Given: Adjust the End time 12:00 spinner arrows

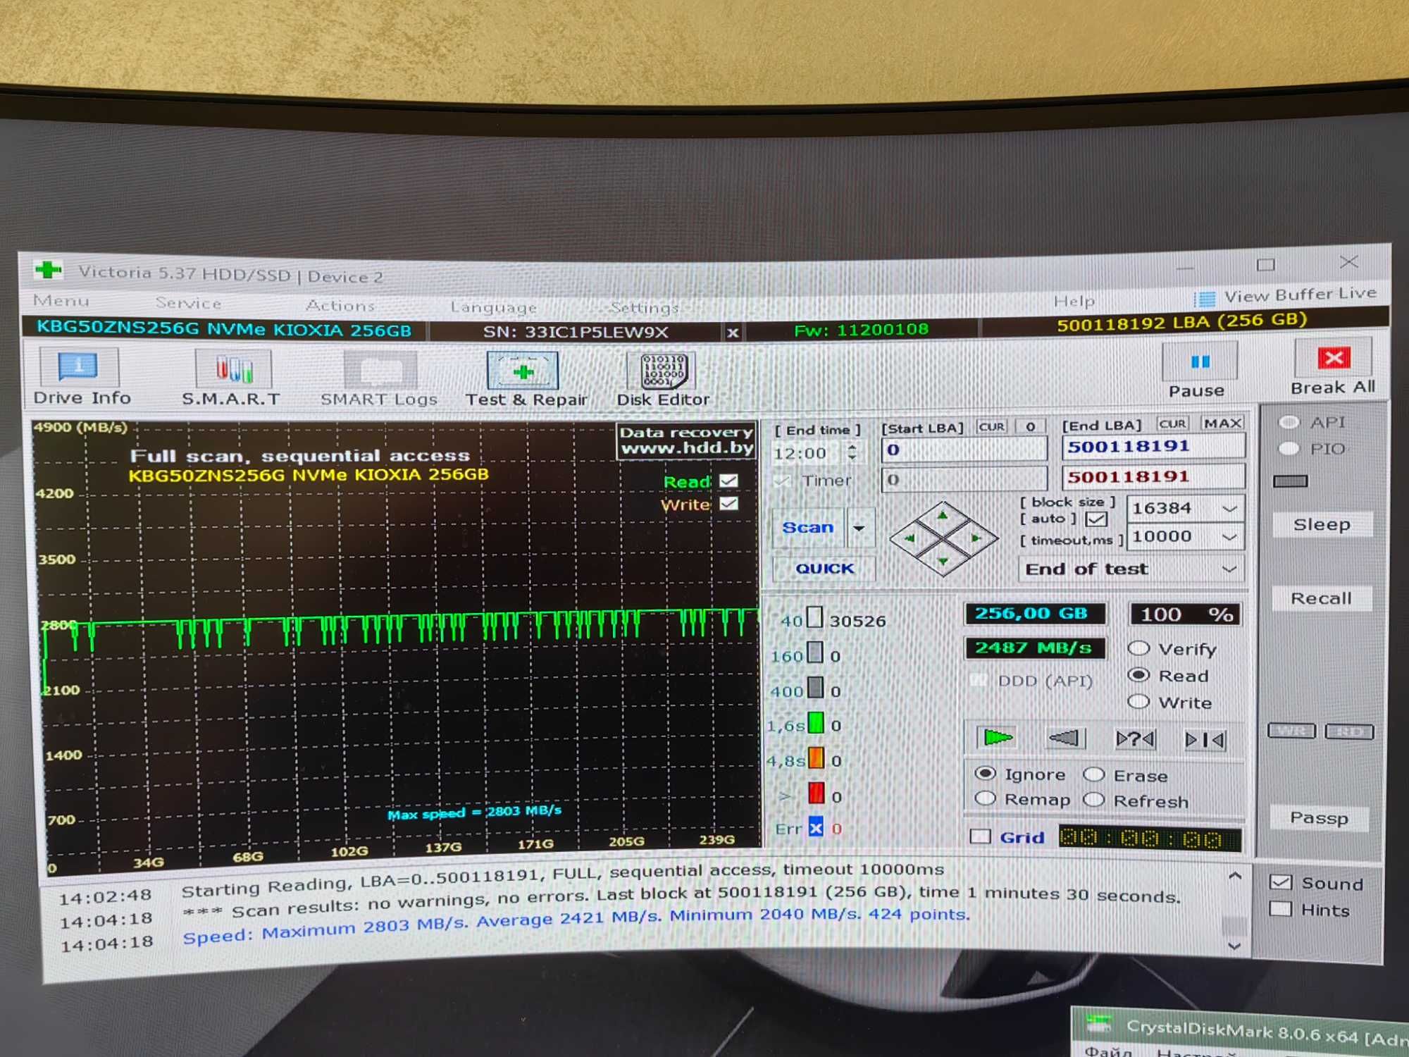Looking at the screenshot, I should point(852,452).
